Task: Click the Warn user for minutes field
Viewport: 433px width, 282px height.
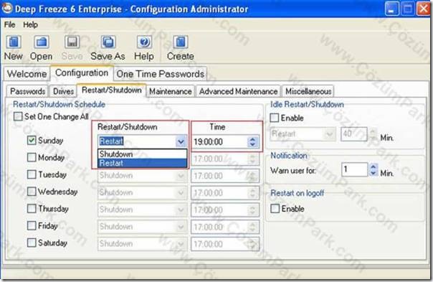Action: [355, 169]
